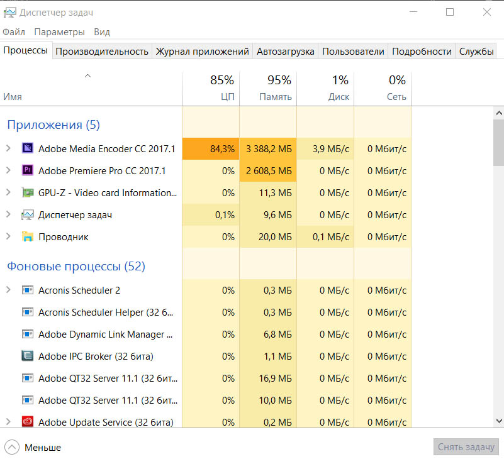
Task: Select the Процессы tab
Action: 26,50
